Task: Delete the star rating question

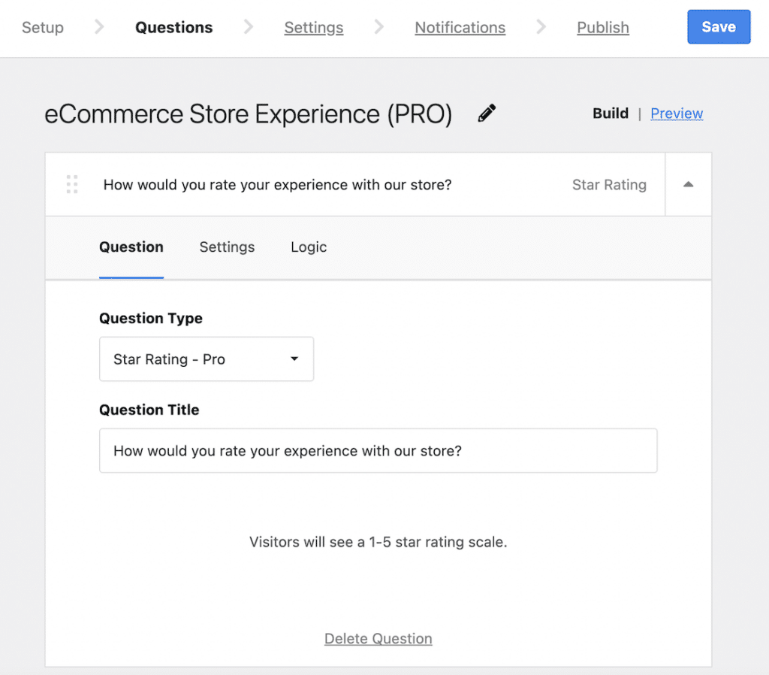Action: coord(378,638)
